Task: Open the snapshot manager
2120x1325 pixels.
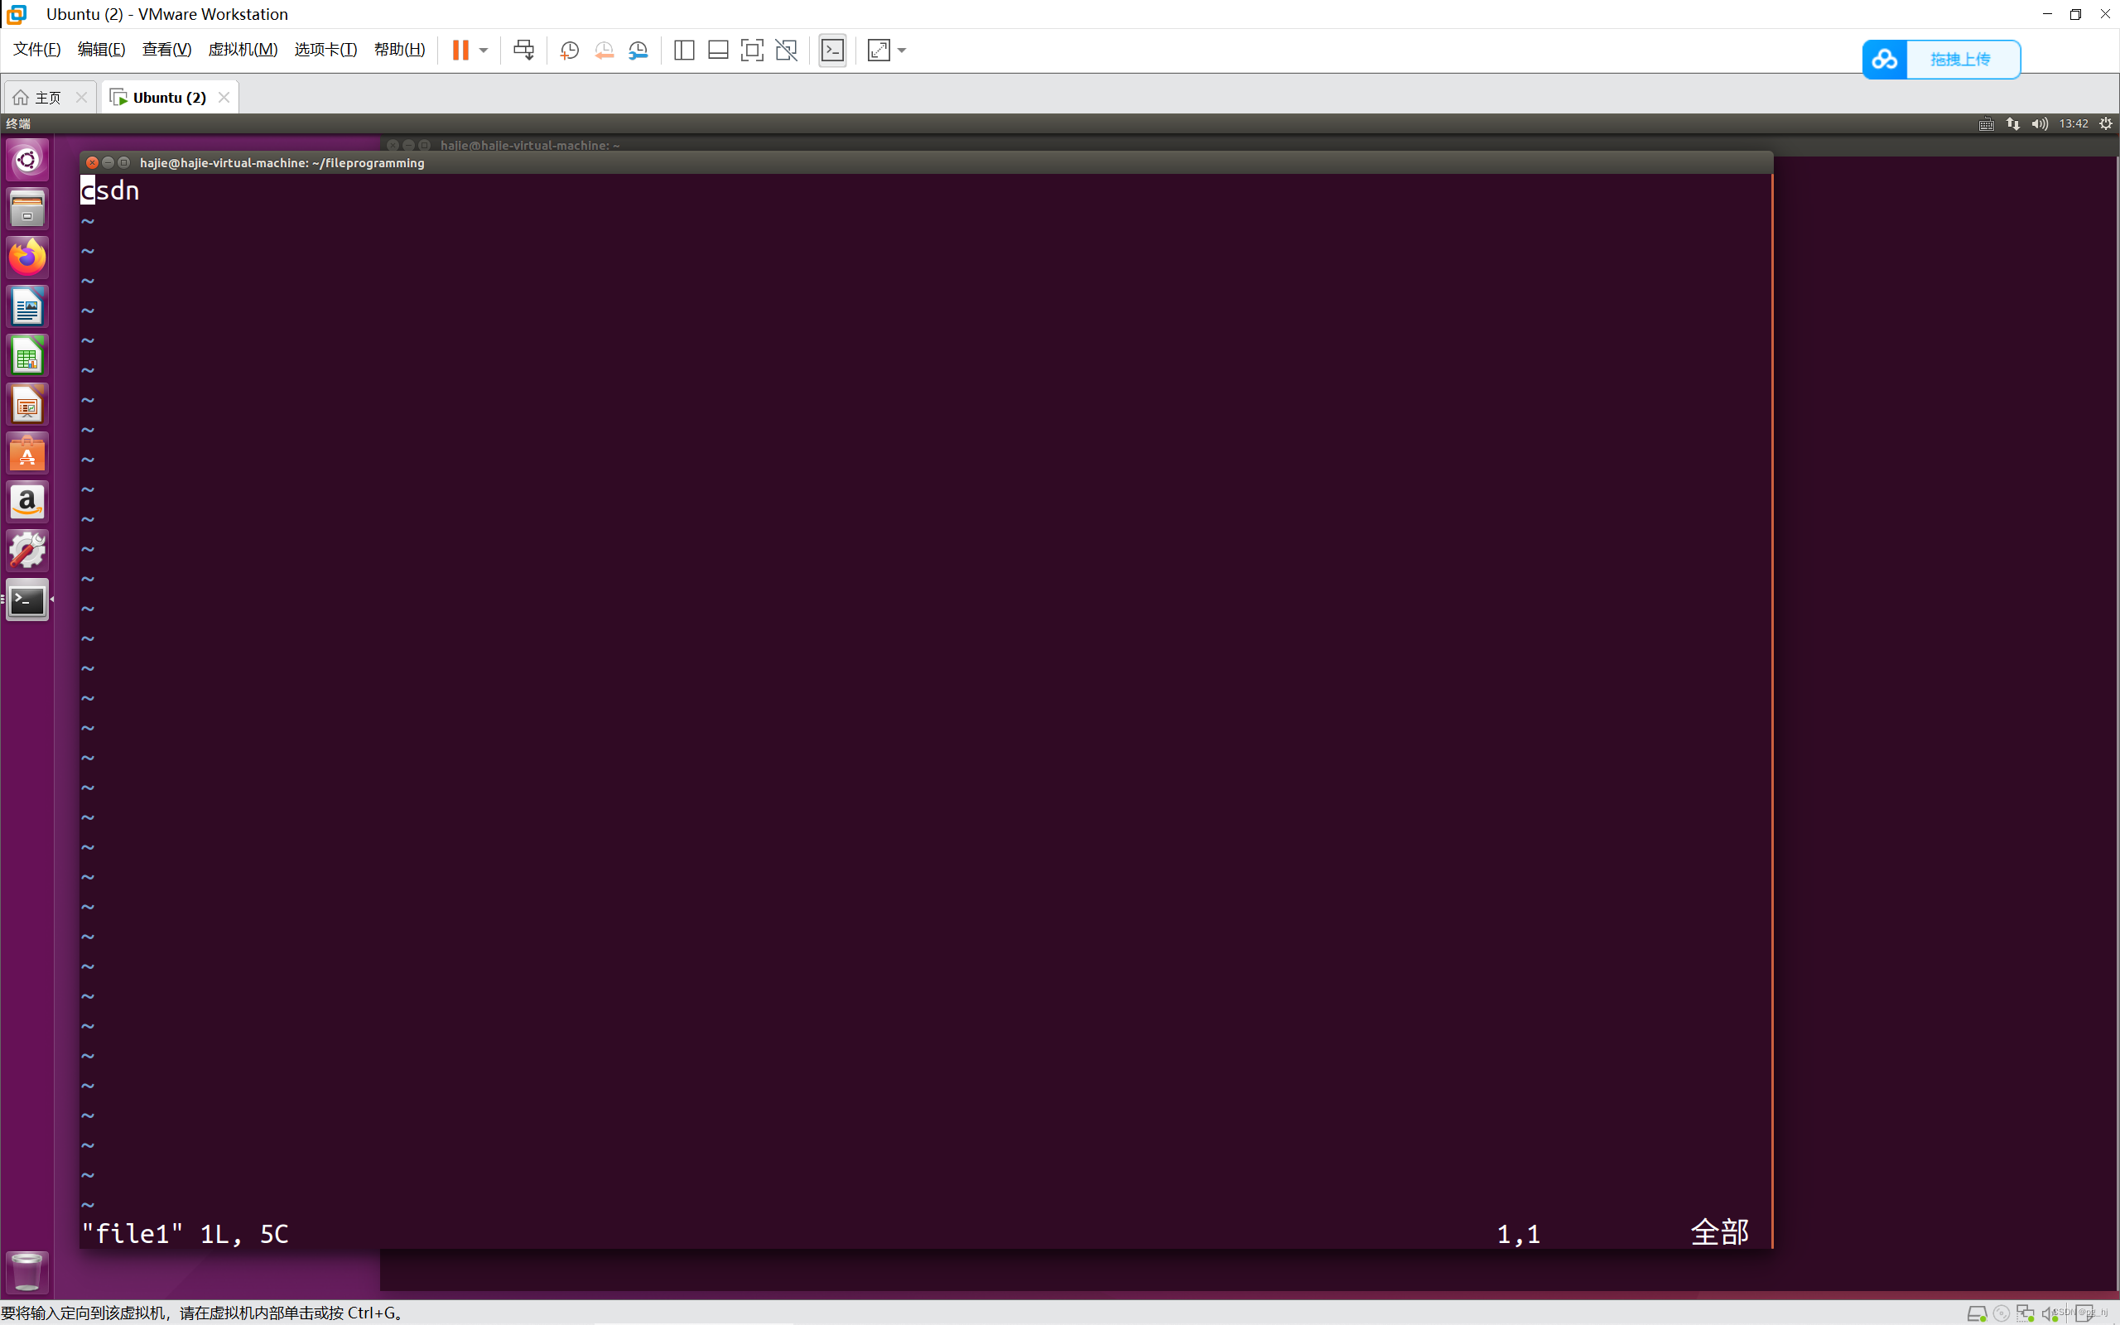Action: [638, 50]
